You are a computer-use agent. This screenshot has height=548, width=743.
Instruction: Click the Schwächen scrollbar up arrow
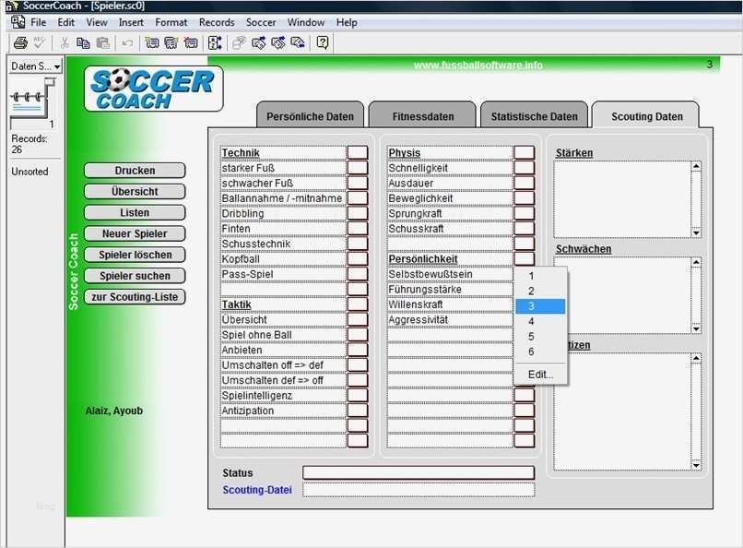pos(696,262)
